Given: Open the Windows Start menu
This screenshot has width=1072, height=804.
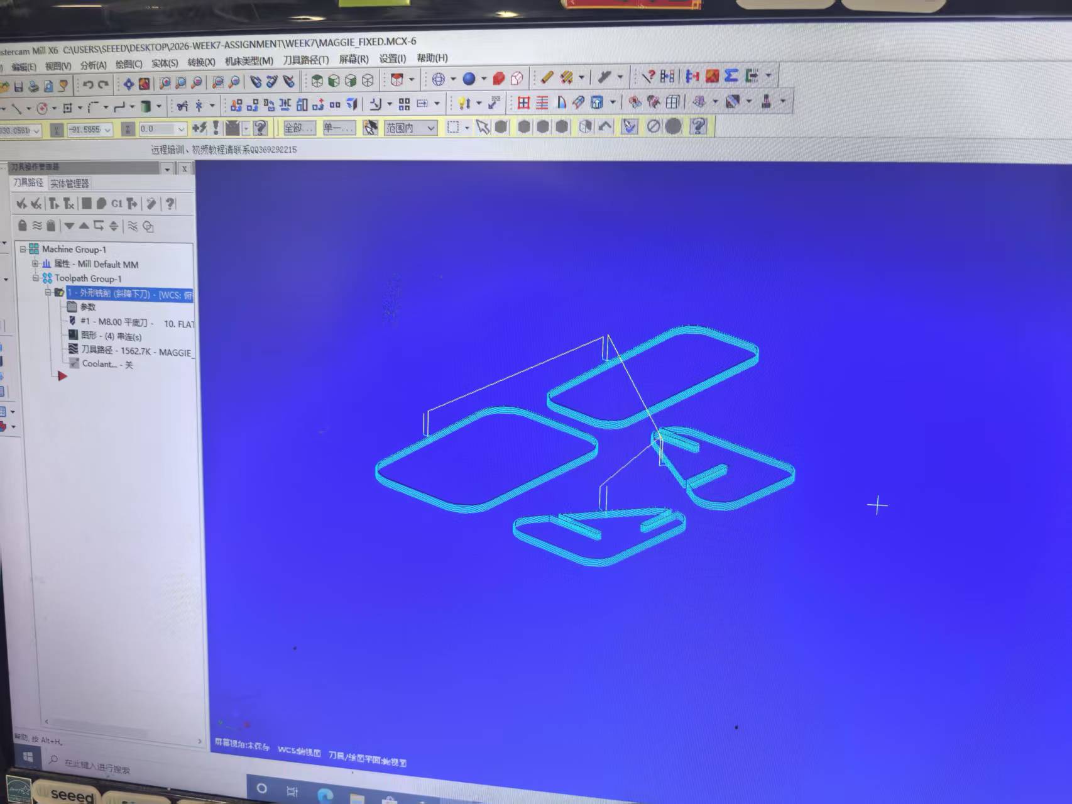Looking at the screenshot, I should (28, 757).
